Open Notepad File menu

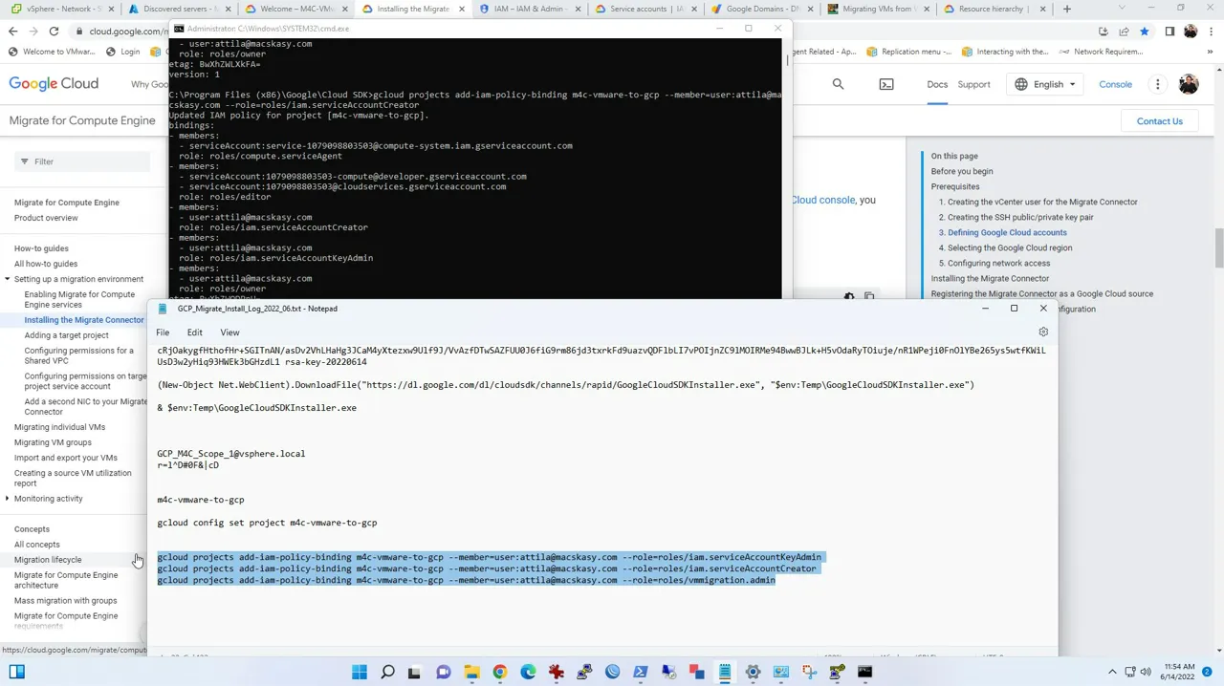(x=163, y=332)
